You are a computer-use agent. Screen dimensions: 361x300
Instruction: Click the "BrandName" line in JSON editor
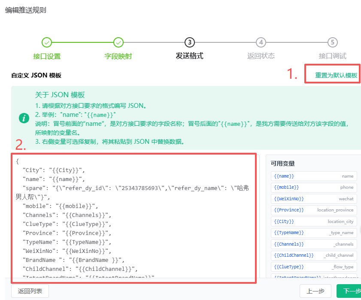[74, 260]
